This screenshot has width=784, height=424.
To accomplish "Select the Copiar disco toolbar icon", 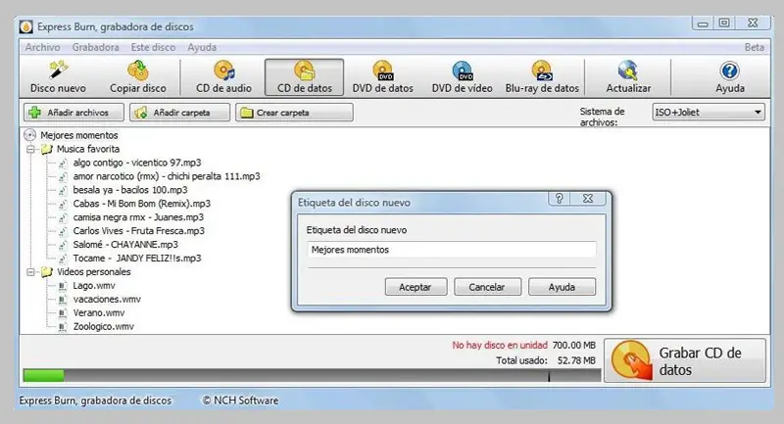I will [x=138, y=71].
